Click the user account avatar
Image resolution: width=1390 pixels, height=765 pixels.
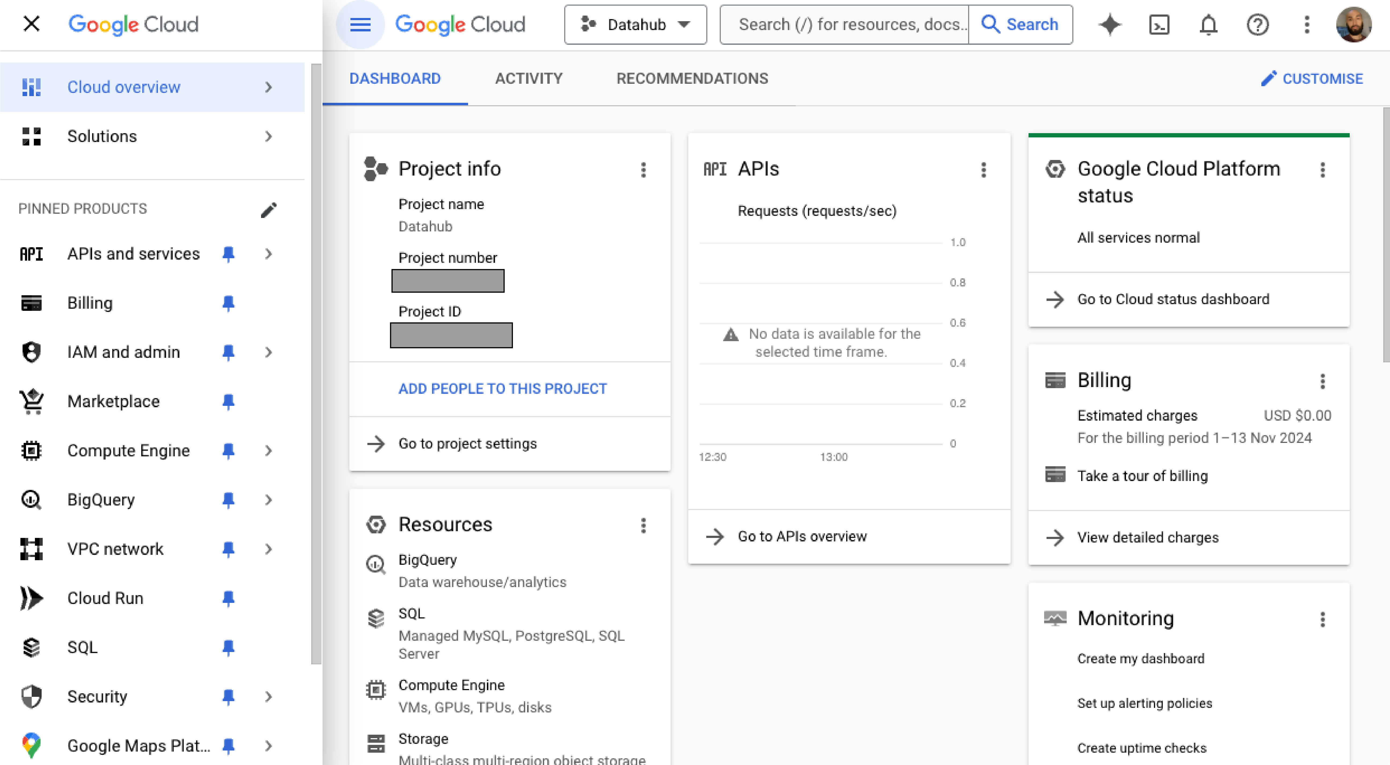(x=1353, y=24)
